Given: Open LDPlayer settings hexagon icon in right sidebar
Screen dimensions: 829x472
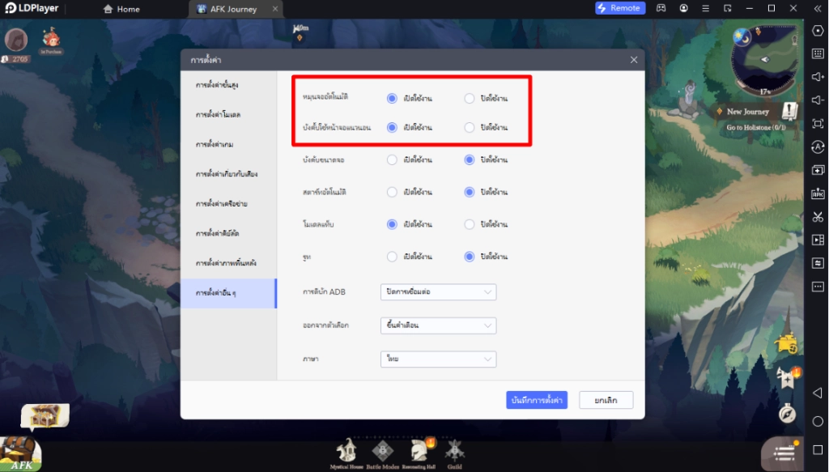Looking at the screenshot, I should coord(818,31).
